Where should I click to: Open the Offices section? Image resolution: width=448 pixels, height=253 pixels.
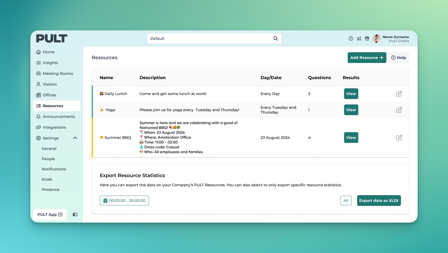[57, 95]
